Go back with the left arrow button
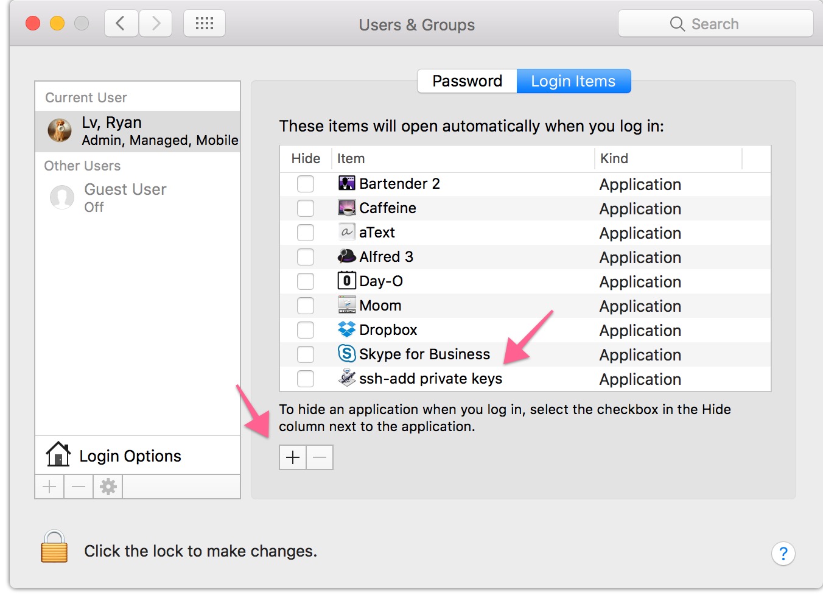 (x=121, y=24)
